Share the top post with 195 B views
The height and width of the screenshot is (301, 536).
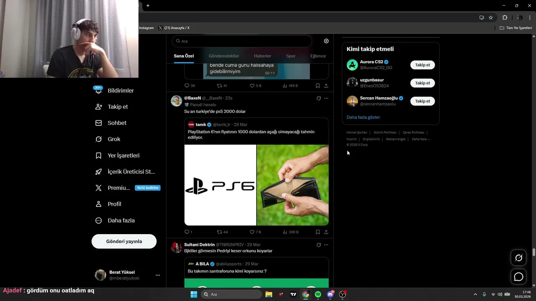click(x=326, y=86)
